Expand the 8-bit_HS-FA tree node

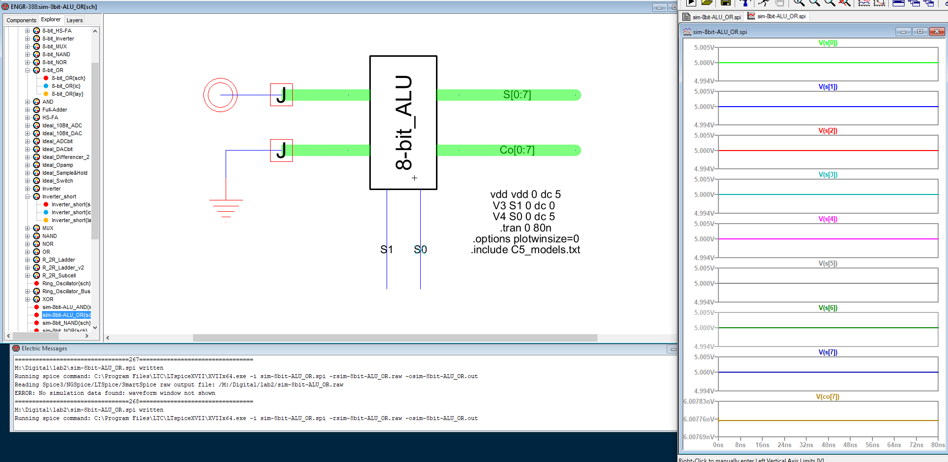click(28, 31)
